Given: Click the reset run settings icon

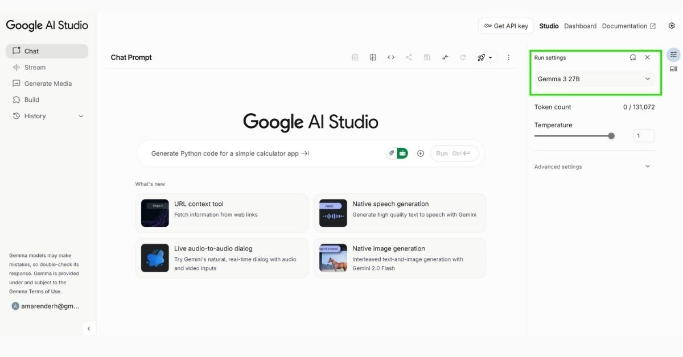Looking at the screenshot, I should [633, 57].
